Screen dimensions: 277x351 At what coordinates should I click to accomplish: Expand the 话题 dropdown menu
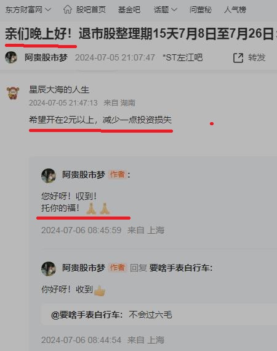[x=166, y=10]
